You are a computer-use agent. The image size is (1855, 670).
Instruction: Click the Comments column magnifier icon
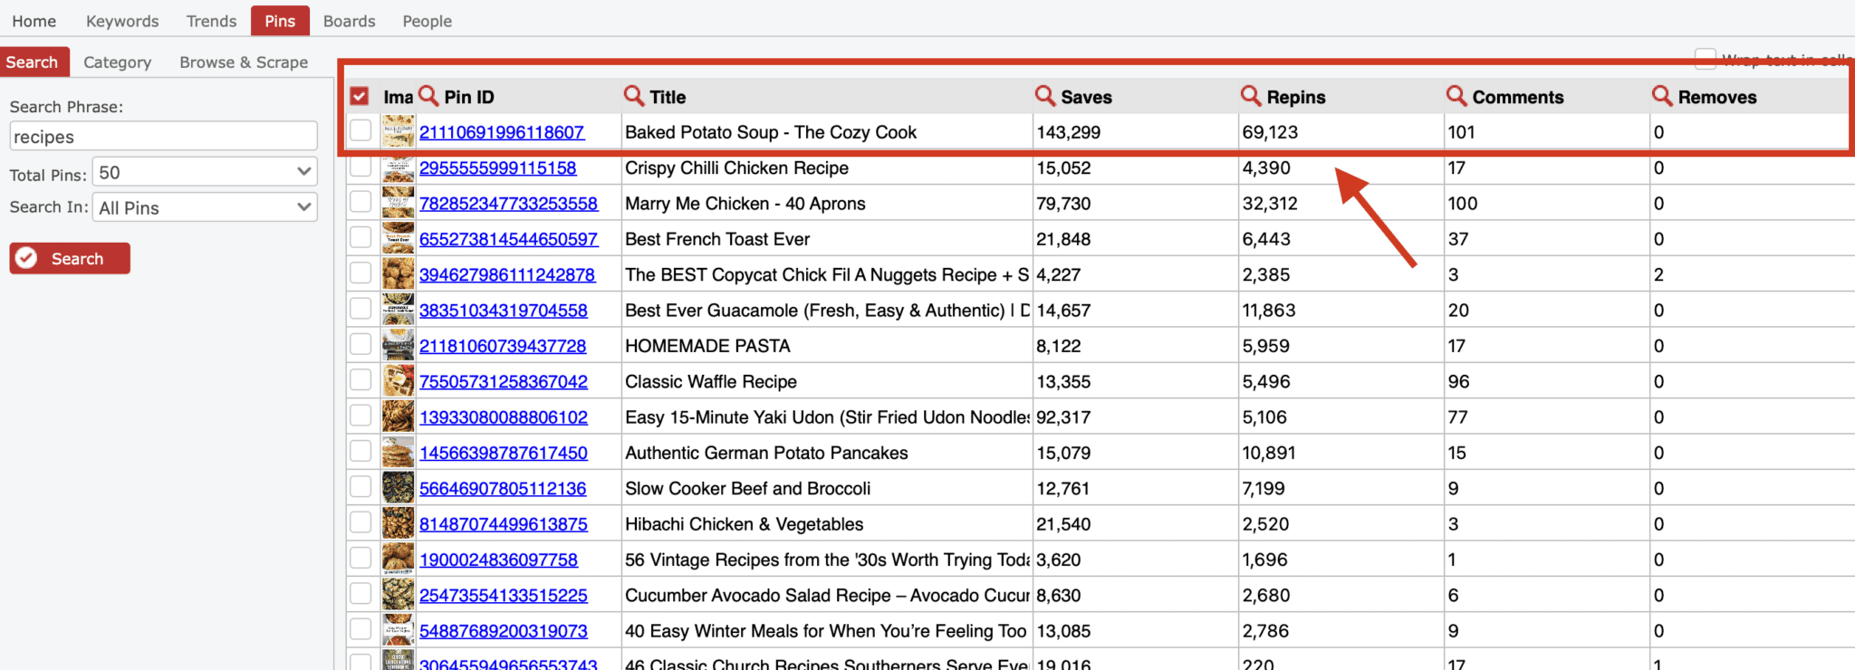pos(1456,96)
